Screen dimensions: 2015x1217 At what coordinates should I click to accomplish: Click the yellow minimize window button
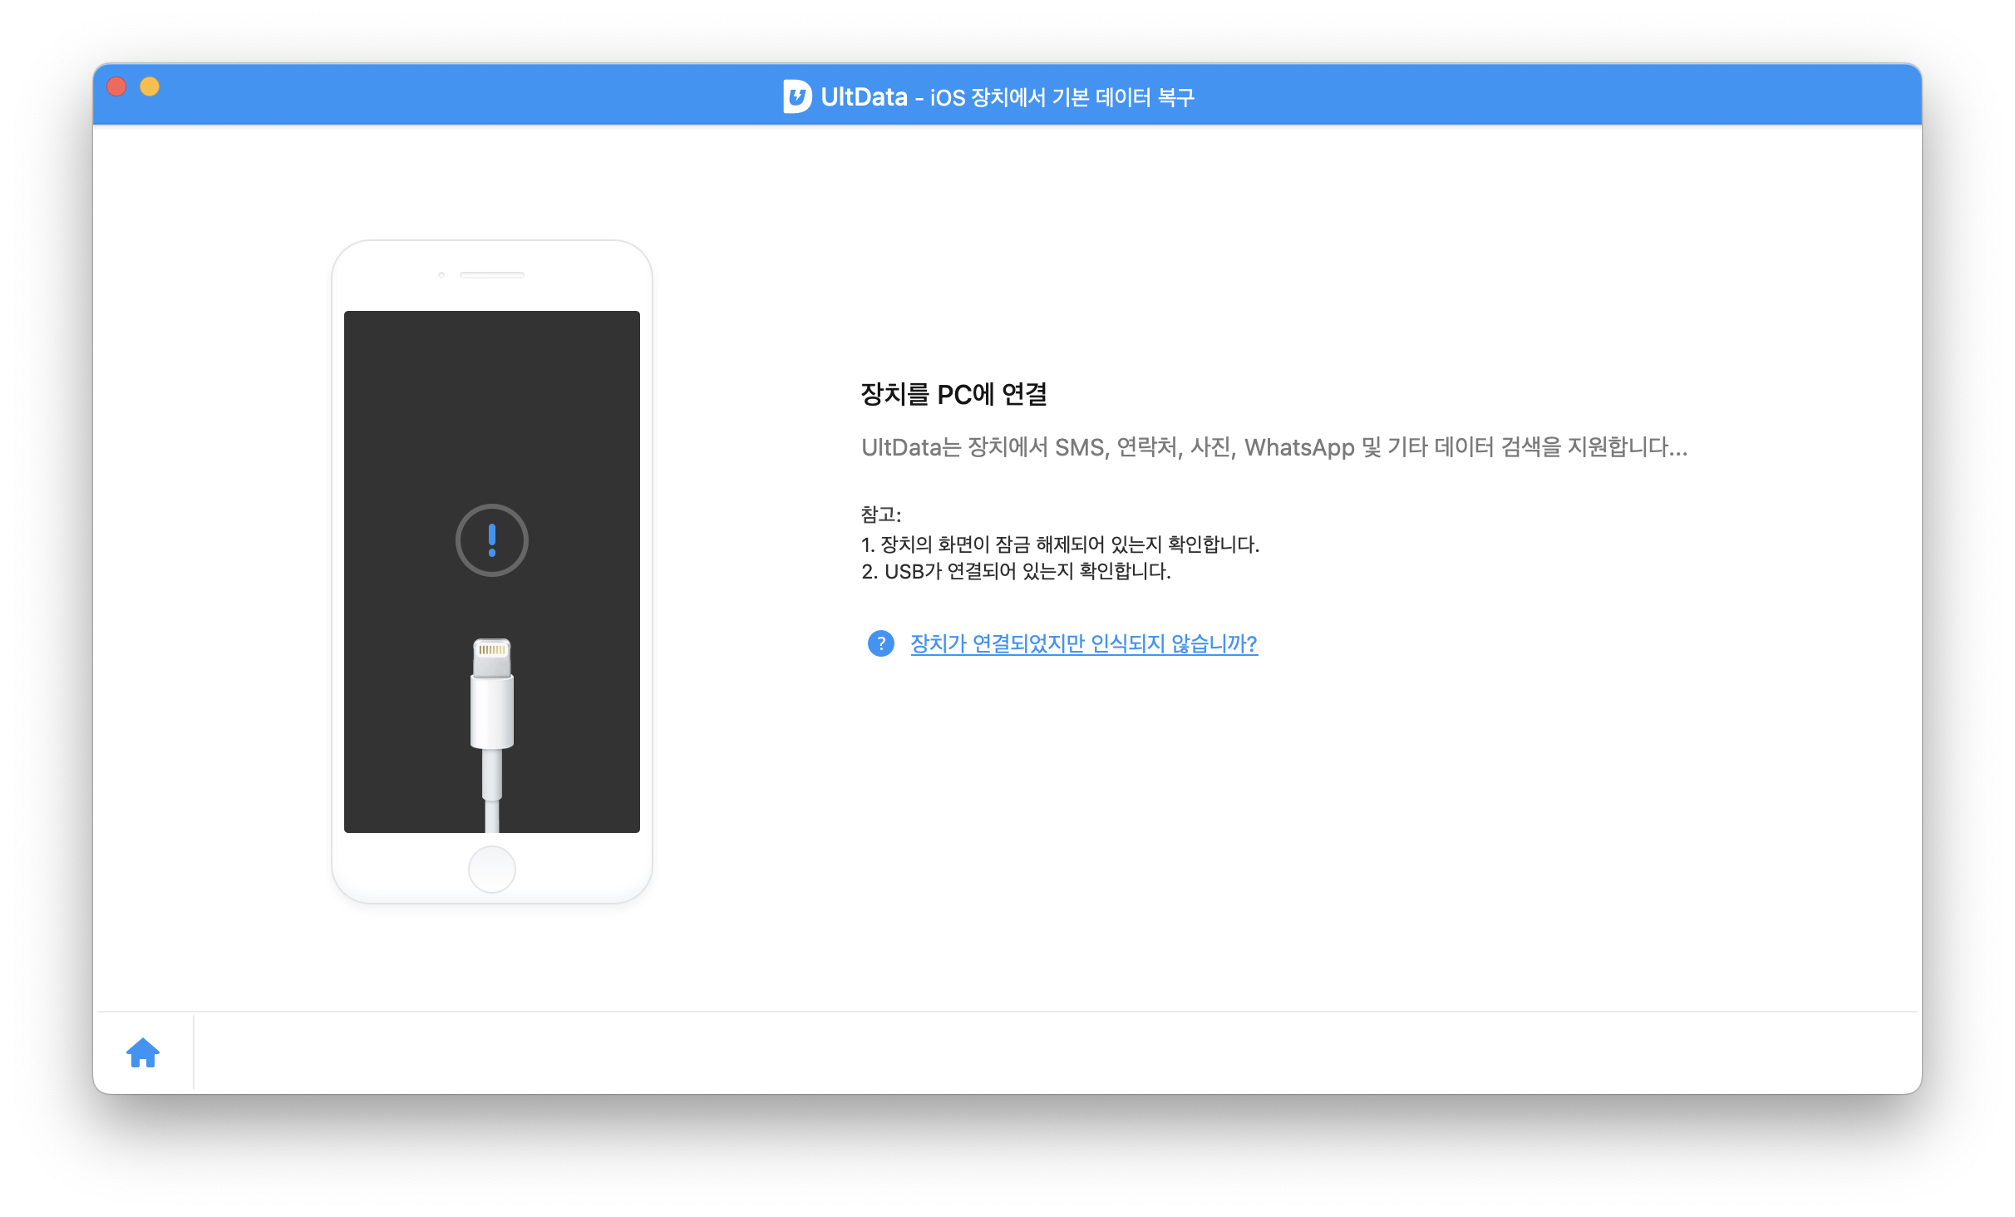pos(150,86)
